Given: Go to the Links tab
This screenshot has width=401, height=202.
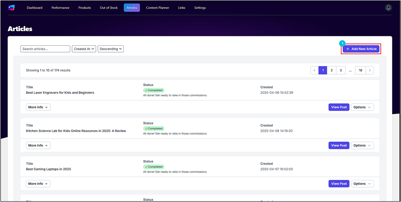Looking at the screenshot, I should [x=181, y=8].
